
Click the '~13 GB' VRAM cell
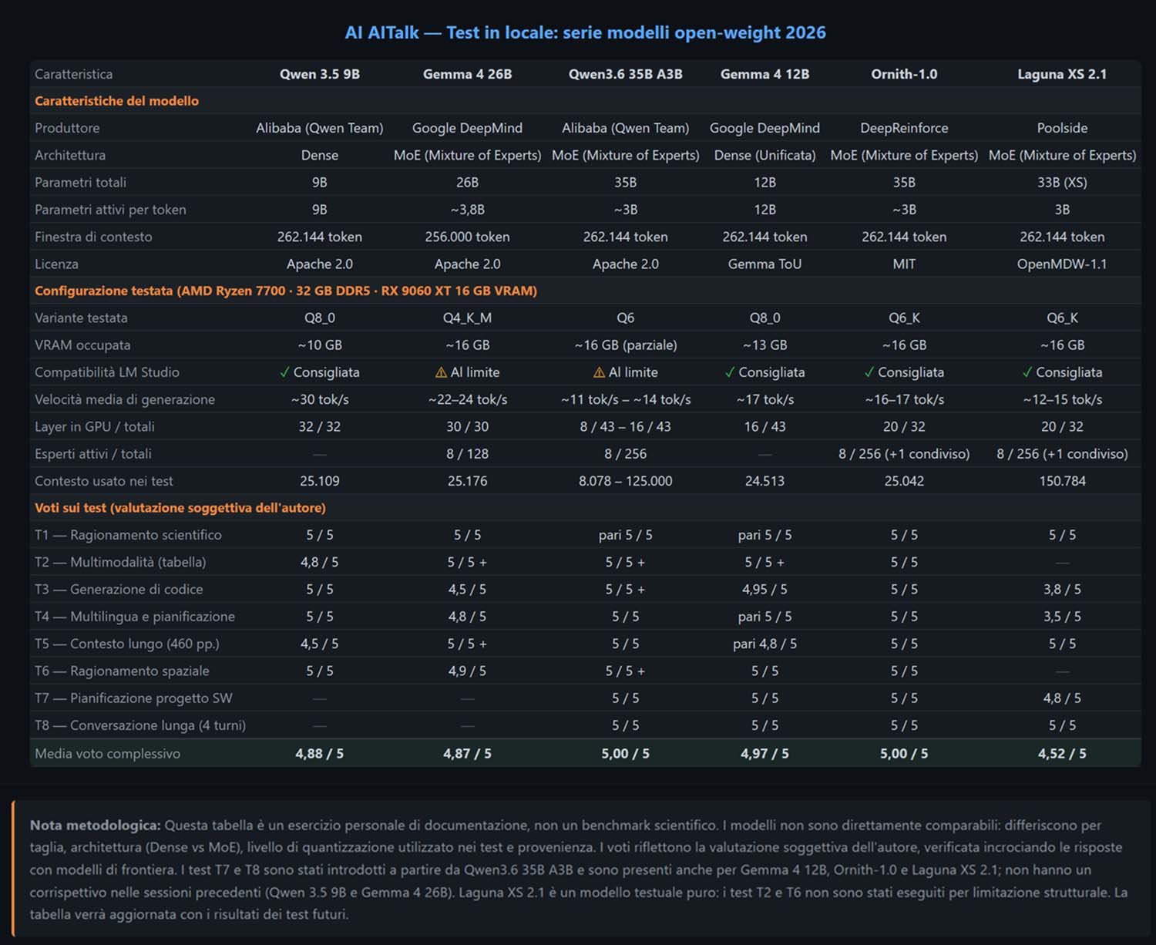click(765, 345)
